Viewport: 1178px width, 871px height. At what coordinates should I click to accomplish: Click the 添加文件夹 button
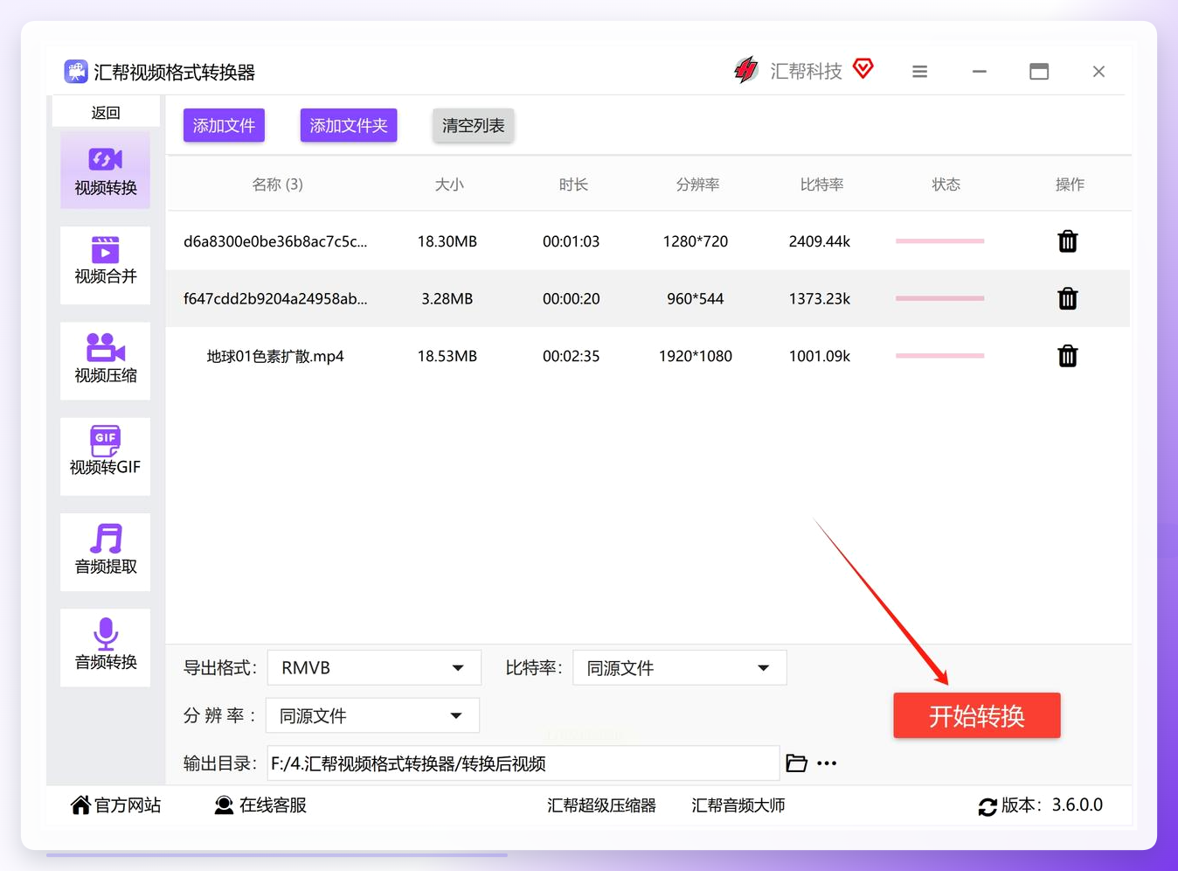[349, 125]
